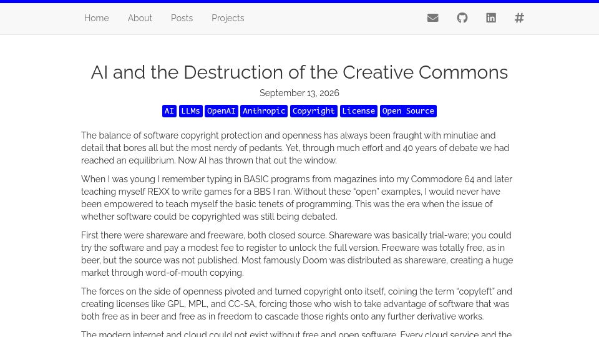Click the phrase "GPL, MPL, and CC-SA"
The image size is (599, 337).
(212, 304)
